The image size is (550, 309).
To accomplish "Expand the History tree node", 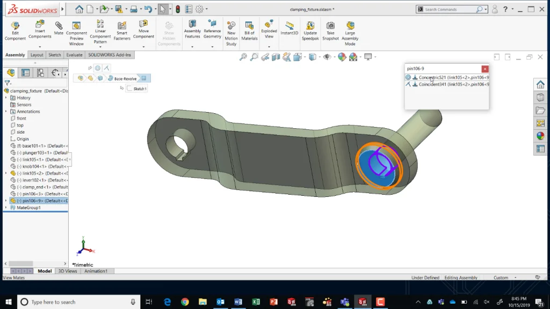I will pos(6,98).
